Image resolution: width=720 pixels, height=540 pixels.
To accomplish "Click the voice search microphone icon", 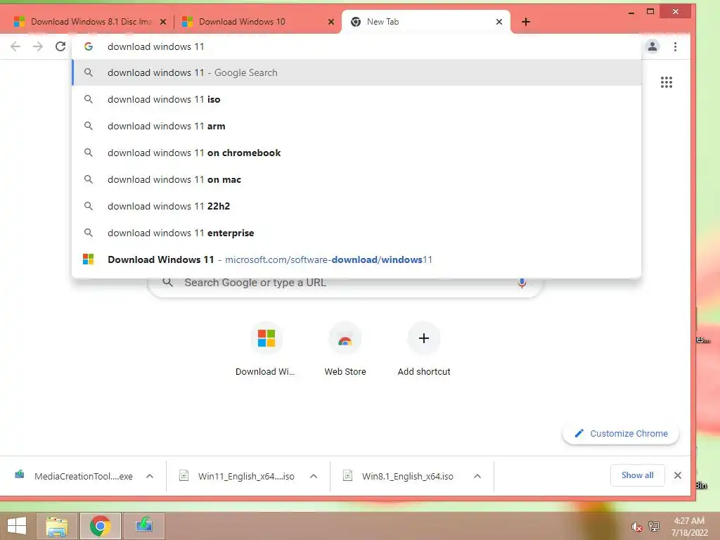I will [522, 283].
